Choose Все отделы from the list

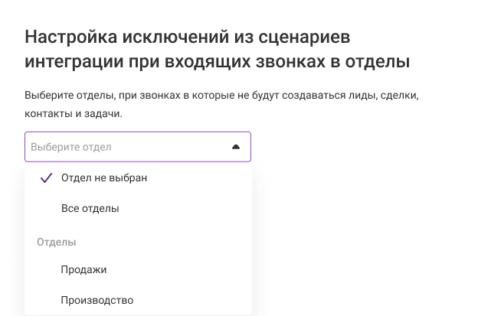click(138, 209)
